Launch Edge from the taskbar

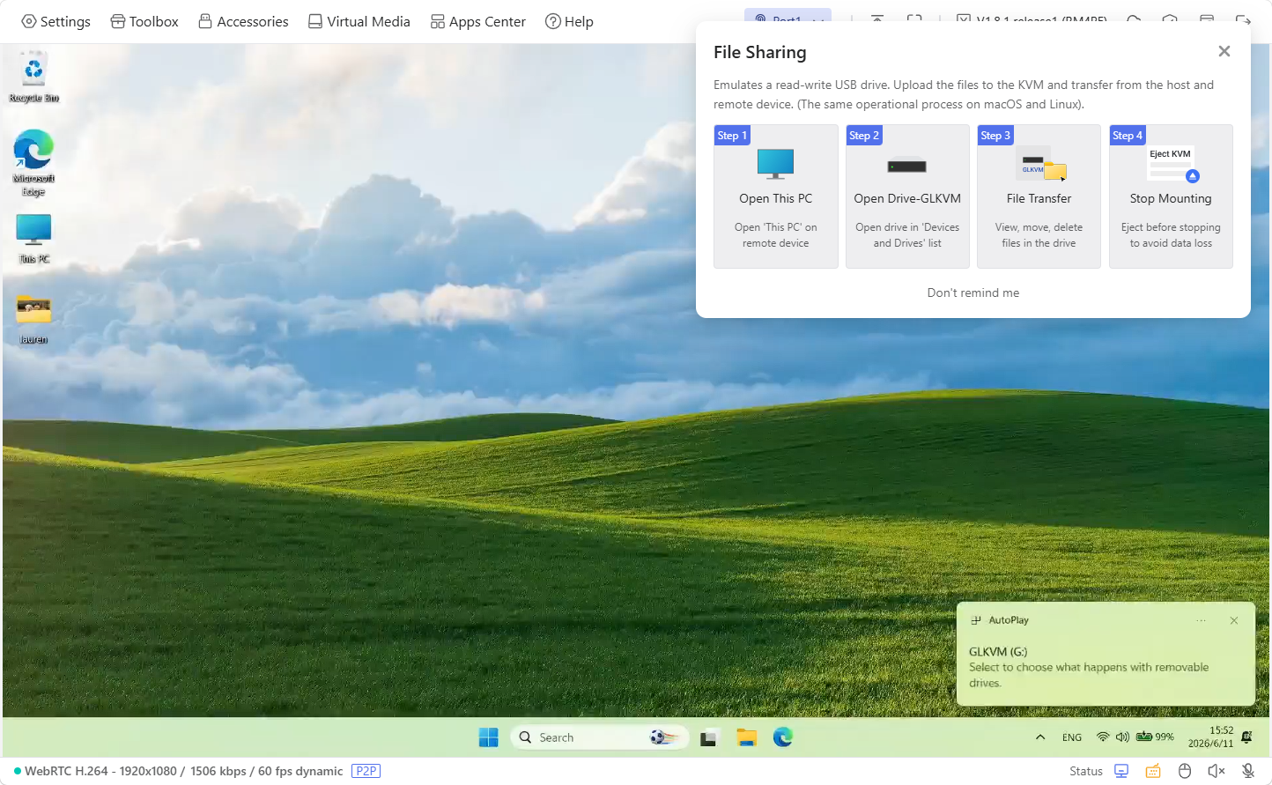(783, 737)
